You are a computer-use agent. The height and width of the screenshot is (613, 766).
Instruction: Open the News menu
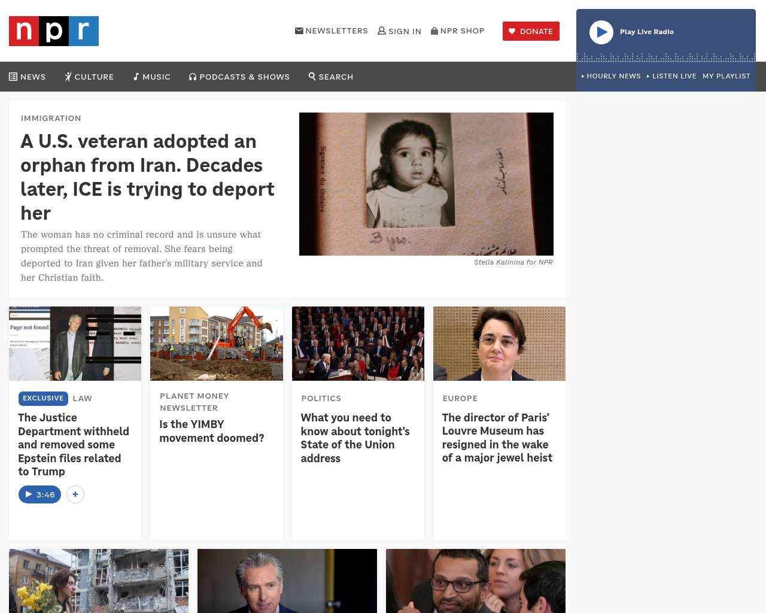28,77
